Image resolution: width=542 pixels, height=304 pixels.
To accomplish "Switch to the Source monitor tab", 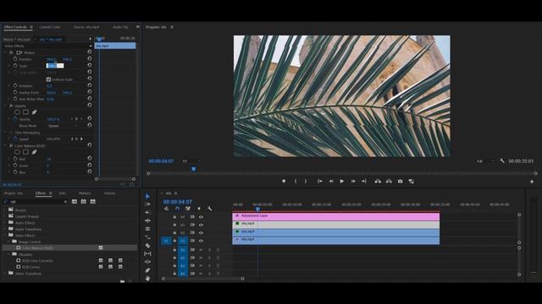I will tap(86, 27).
